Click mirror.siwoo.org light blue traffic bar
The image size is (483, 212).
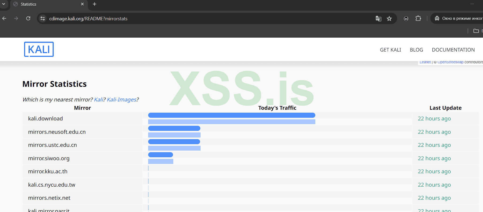coord(161,161)
